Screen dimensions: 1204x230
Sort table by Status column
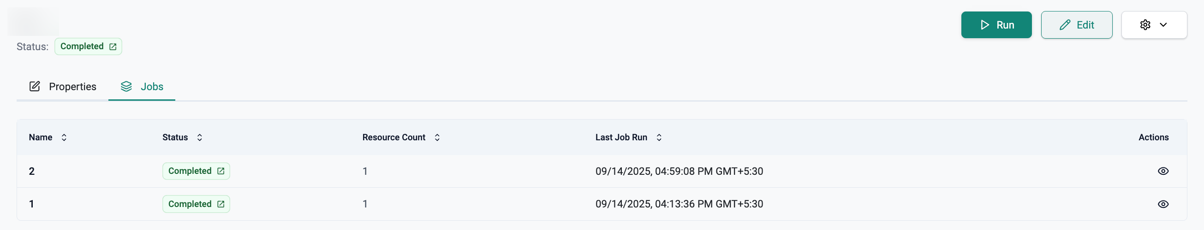point(200,138)
